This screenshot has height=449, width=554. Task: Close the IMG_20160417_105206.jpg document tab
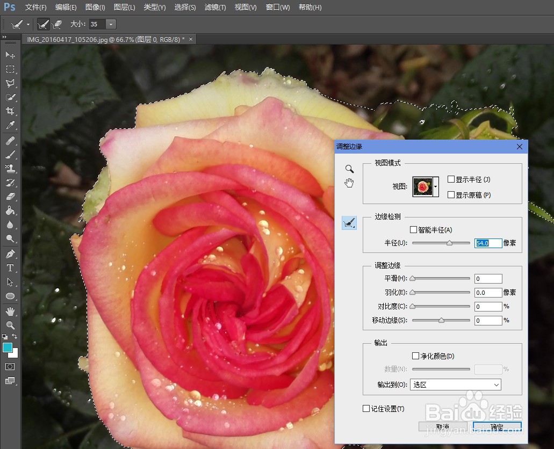pos(191,39)
